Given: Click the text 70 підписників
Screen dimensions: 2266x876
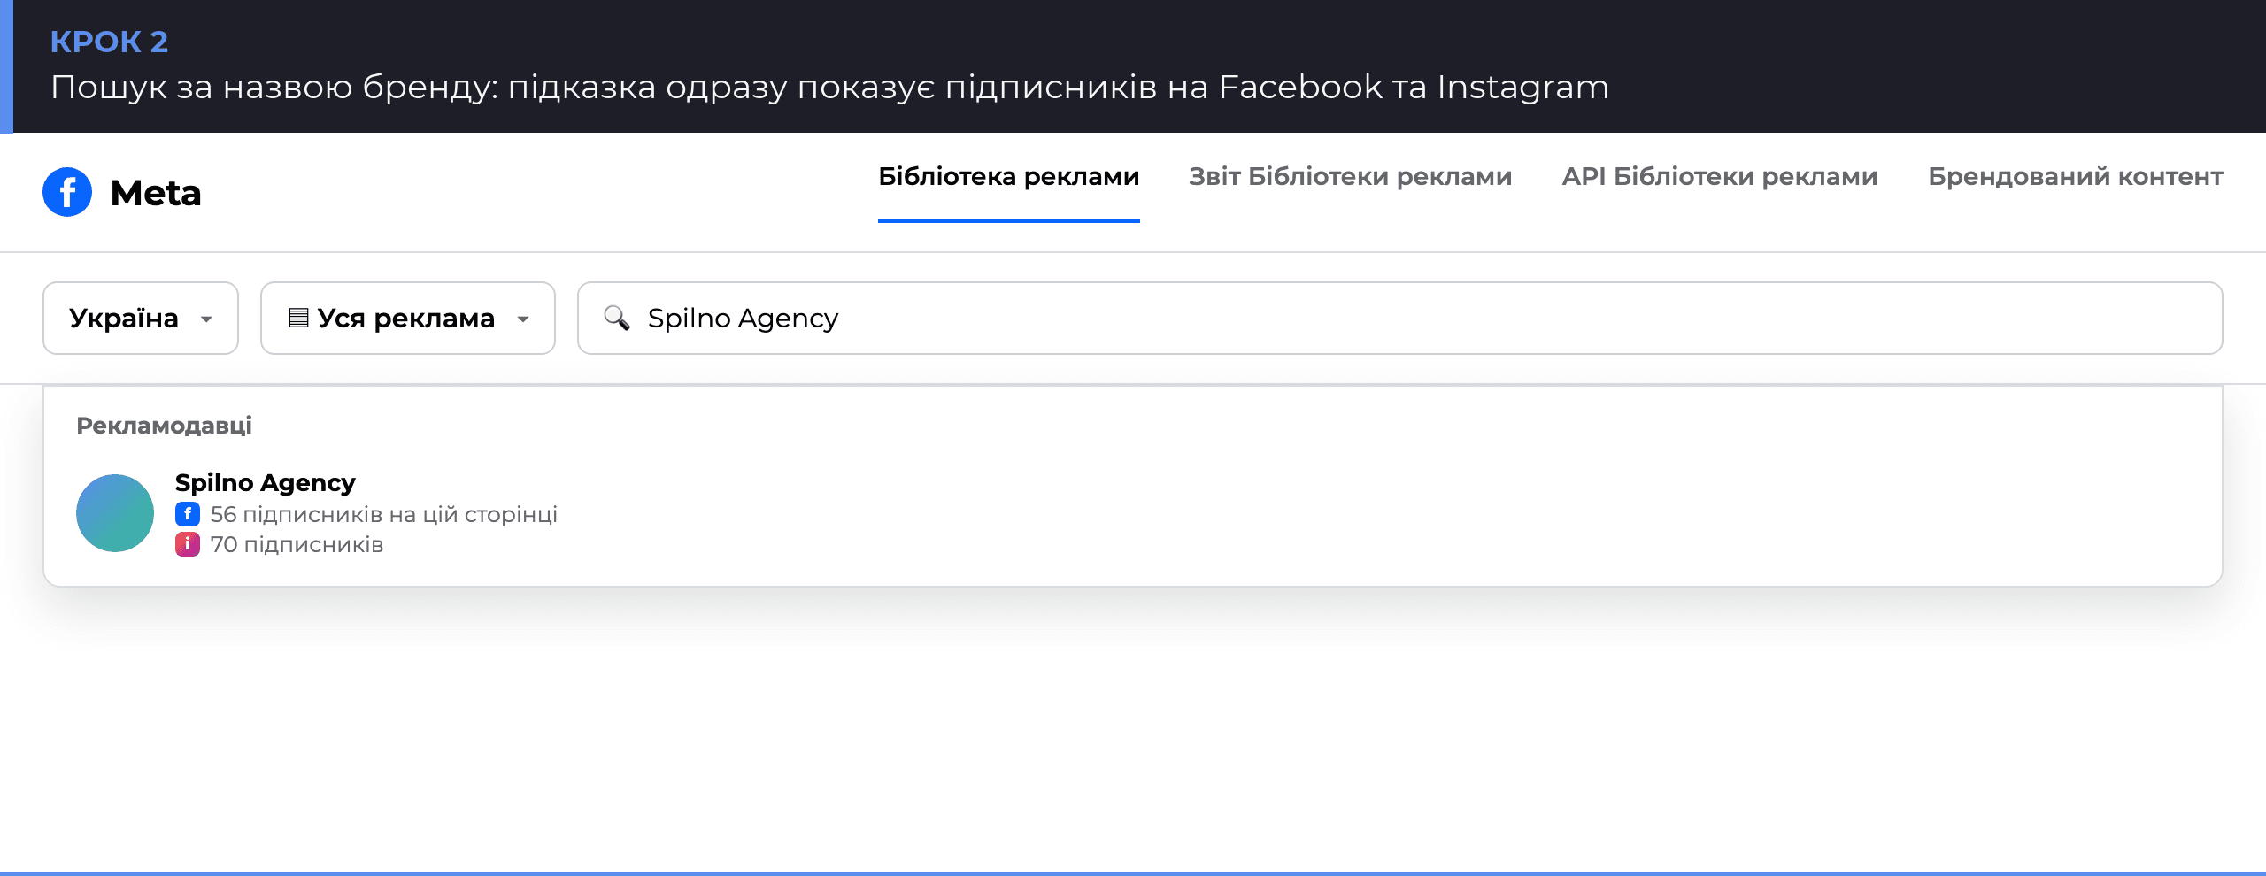Looking at the screenshot, I should (297, 545).
